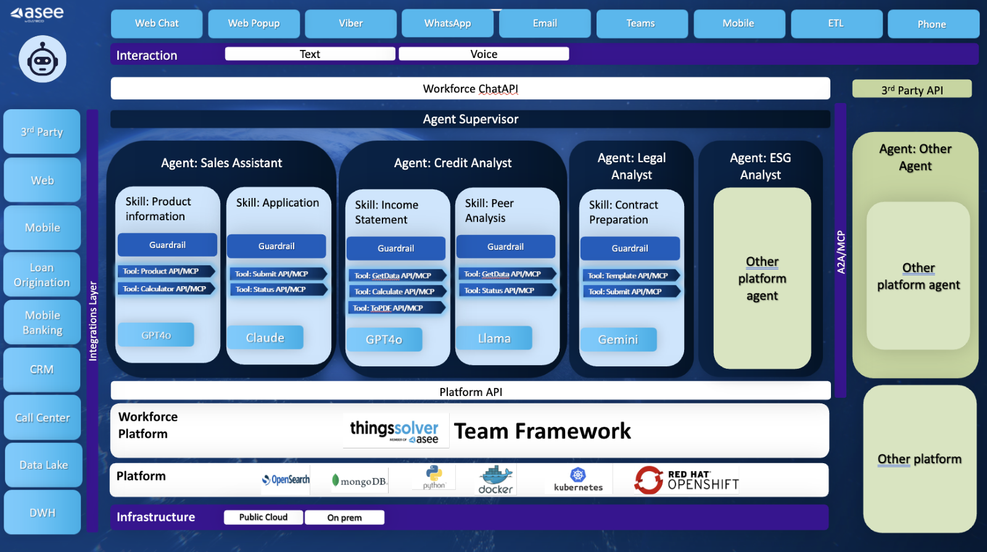
Task: Select the Web Popup channel box
Action: 254,23
